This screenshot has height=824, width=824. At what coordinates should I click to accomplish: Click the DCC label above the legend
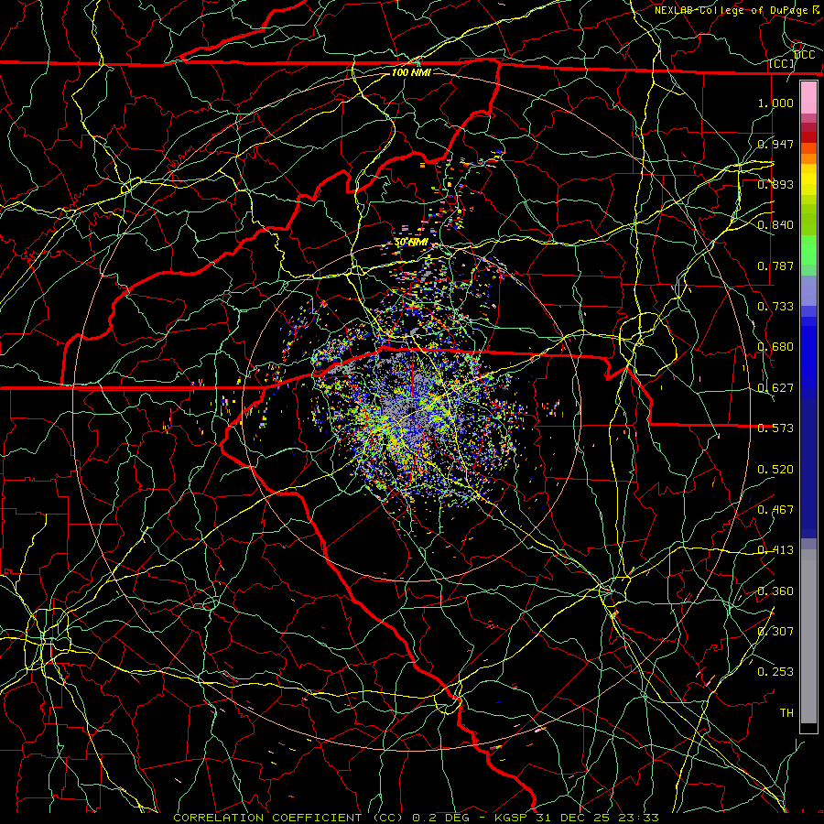pos(804,55)
